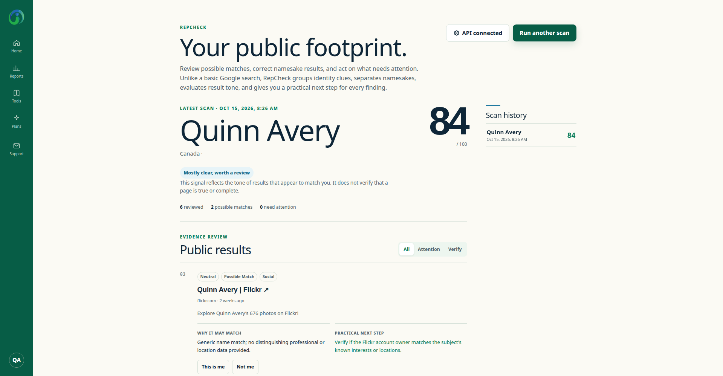This screenshot has width=723, height=376.
Task: Click the This is me button
Action: coord(213,367)
